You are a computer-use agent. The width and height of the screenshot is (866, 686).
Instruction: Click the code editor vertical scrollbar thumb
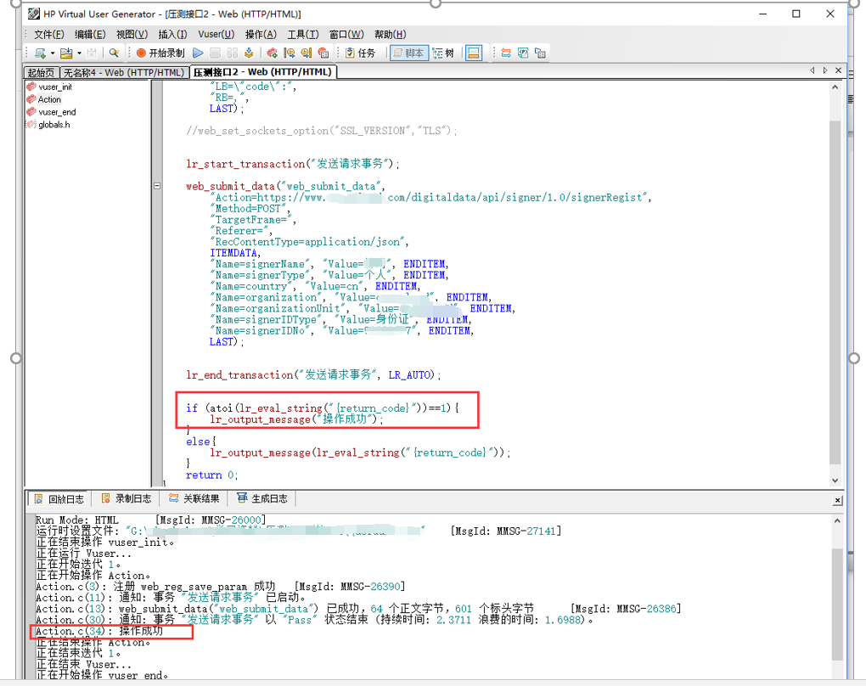coord(835,292)
